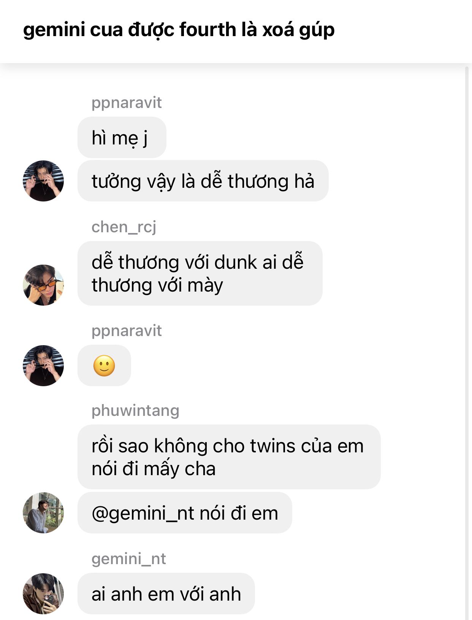Tap gemini_nt's profile avatar
Screen dimensions: 472x620
(43, 594)
